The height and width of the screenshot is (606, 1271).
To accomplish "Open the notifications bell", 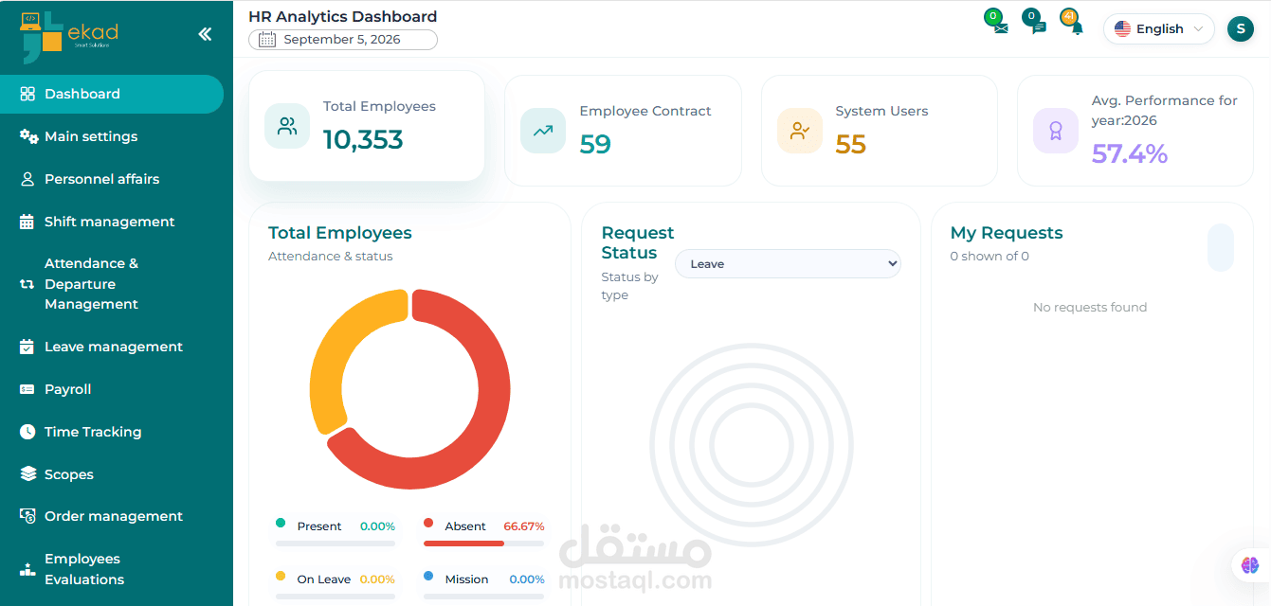I will tap(1077, 28).
